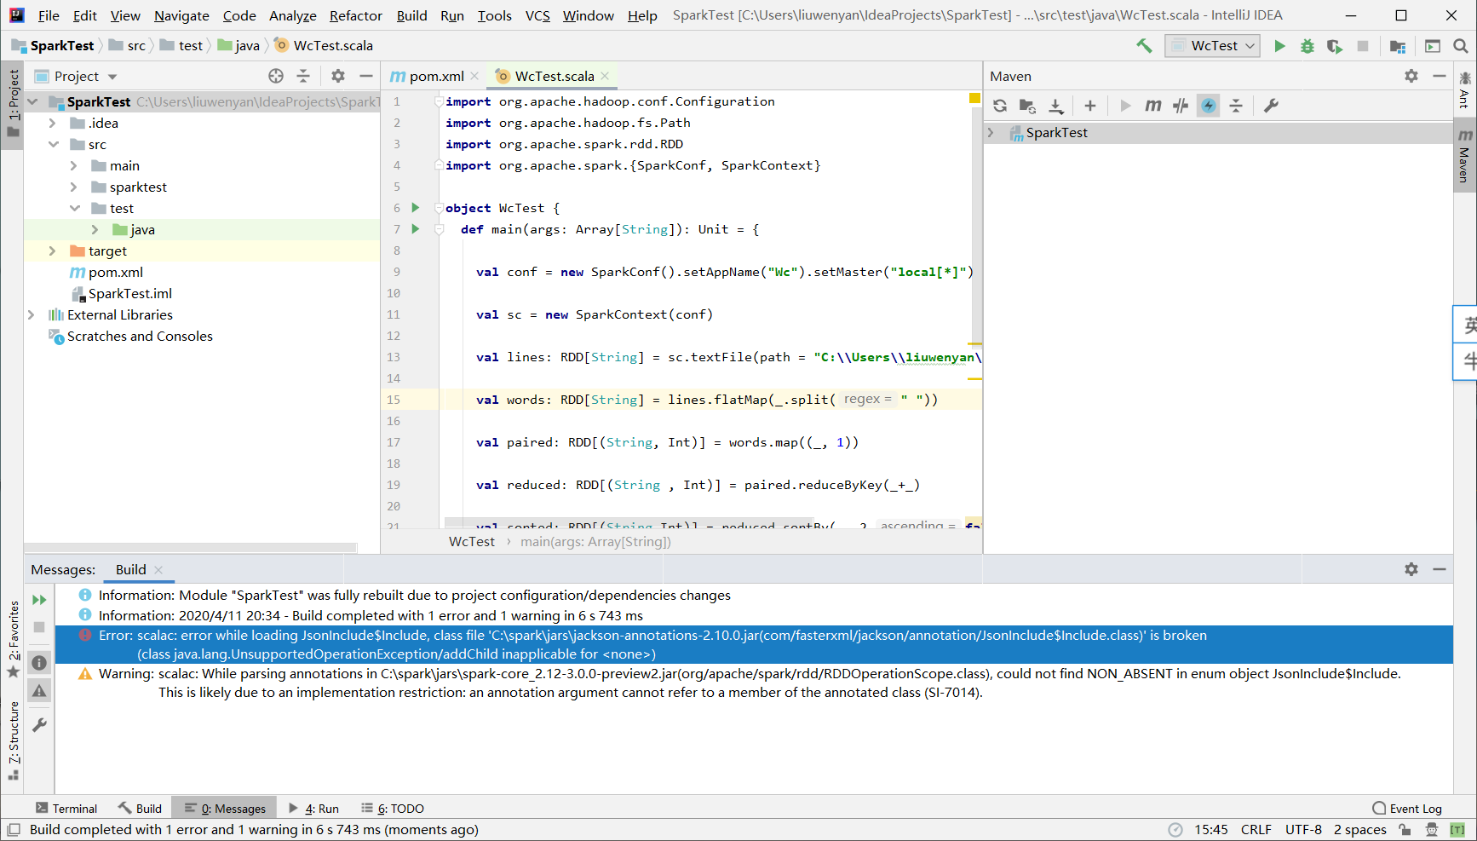Open Project Structure dialog icon
This screenshot has height=841, width=1477.
(x=1397, y=46)
